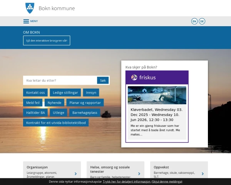Click the search field 'Kva leitar du etter?'

(60, 81)
